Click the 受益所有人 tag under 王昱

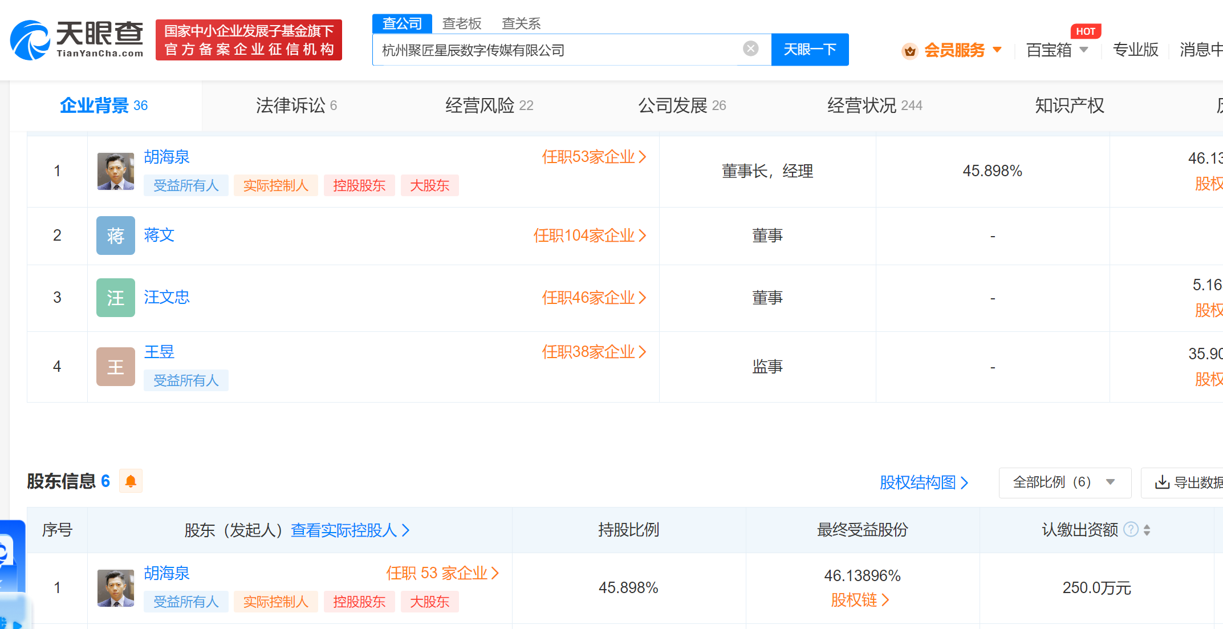click(x=186, y=380)
